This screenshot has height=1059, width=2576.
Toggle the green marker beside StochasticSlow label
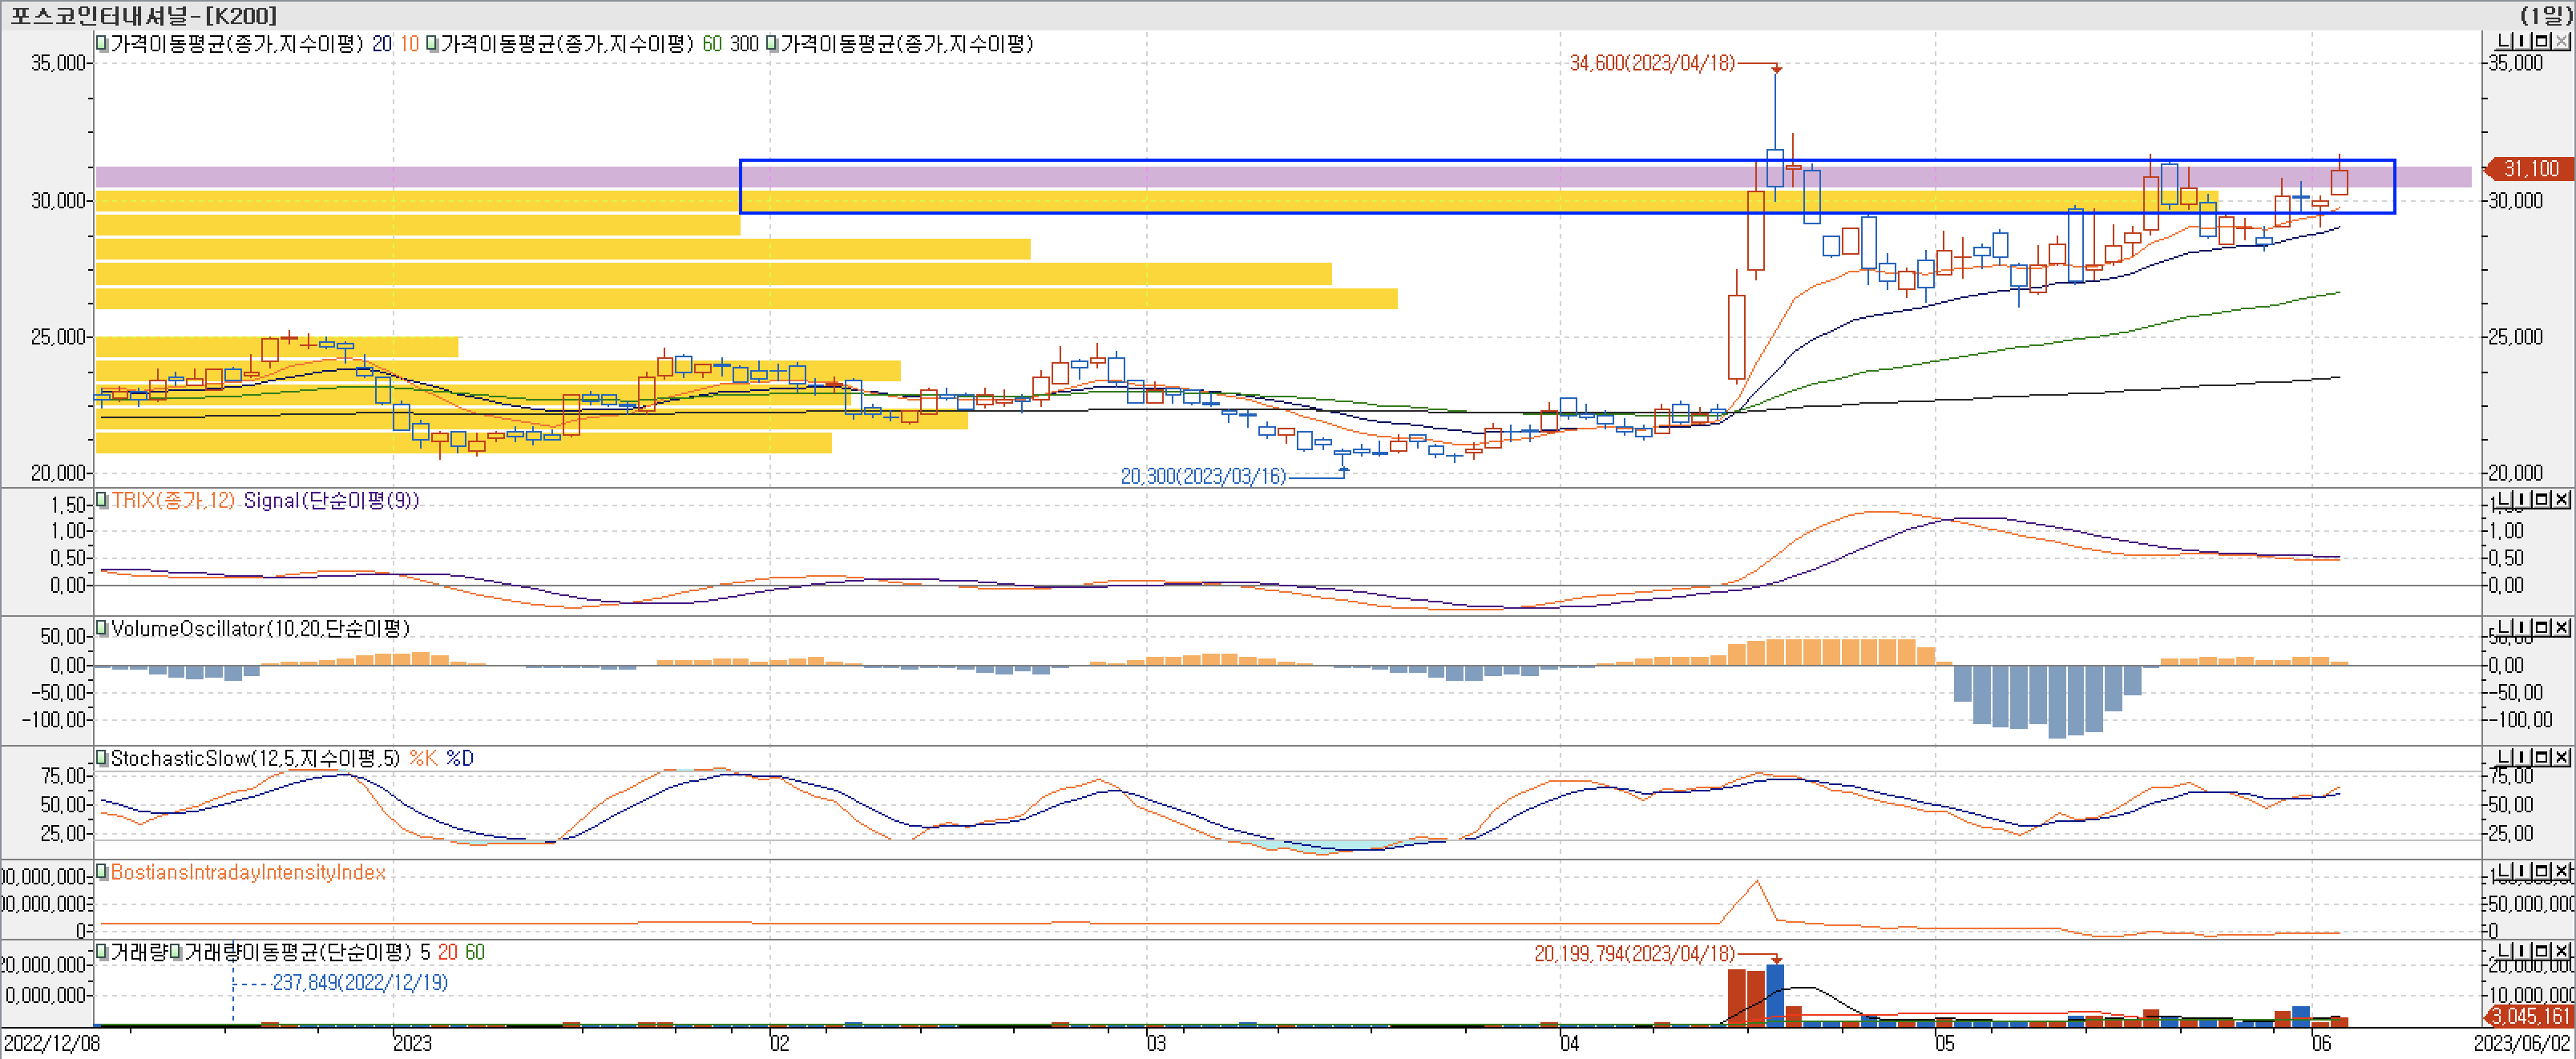[102, 759]
